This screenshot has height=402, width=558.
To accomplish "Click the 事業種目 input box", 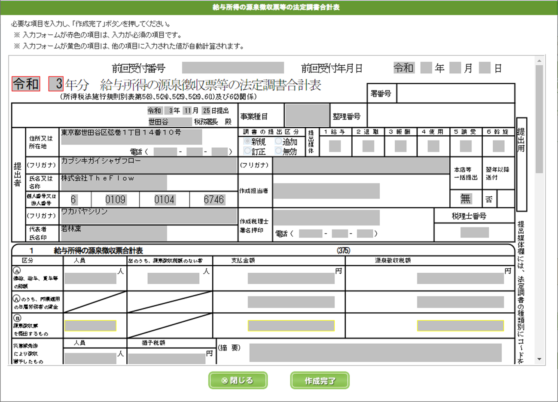I will [x=307, y=116].
